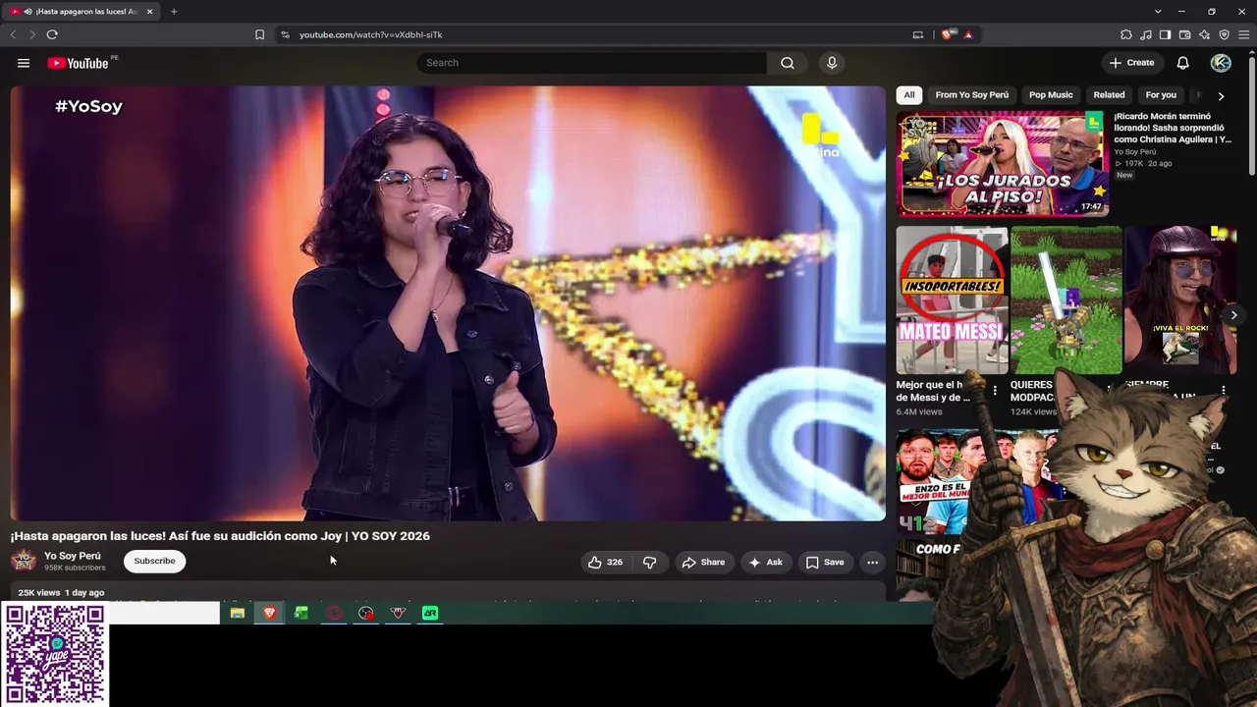Image resolution: width=1257 pixels, height=707 pixels.
Task: Reload the page in the browser
Action: coord(52,34)
